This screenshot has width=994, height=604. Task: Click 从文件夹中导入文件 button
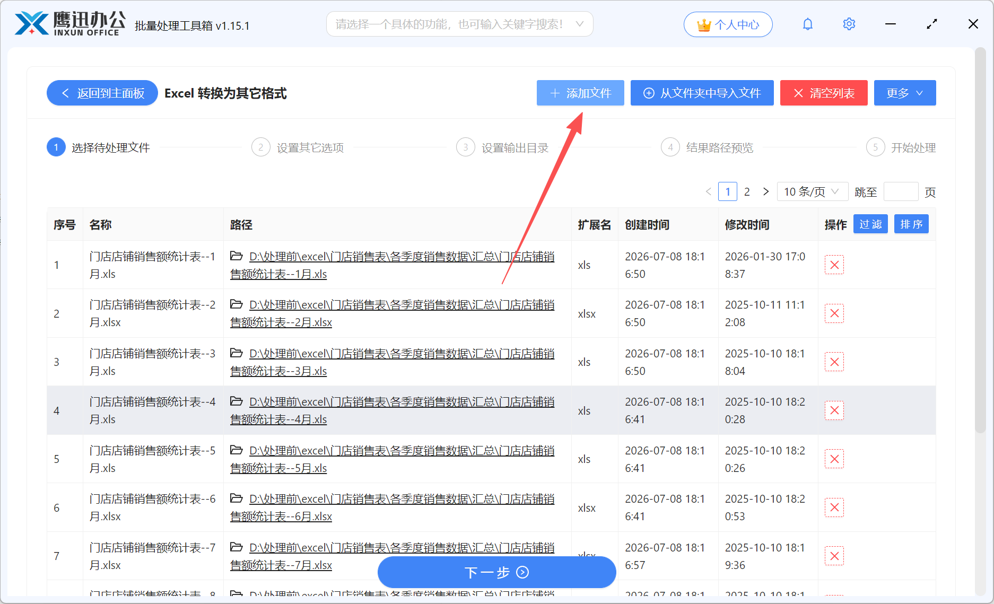point(702,93)
